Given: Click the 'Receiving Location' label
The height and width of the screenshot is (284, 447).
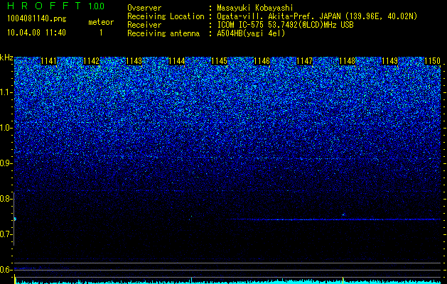Looking at the screenshot, I should [x=166, y=16].
